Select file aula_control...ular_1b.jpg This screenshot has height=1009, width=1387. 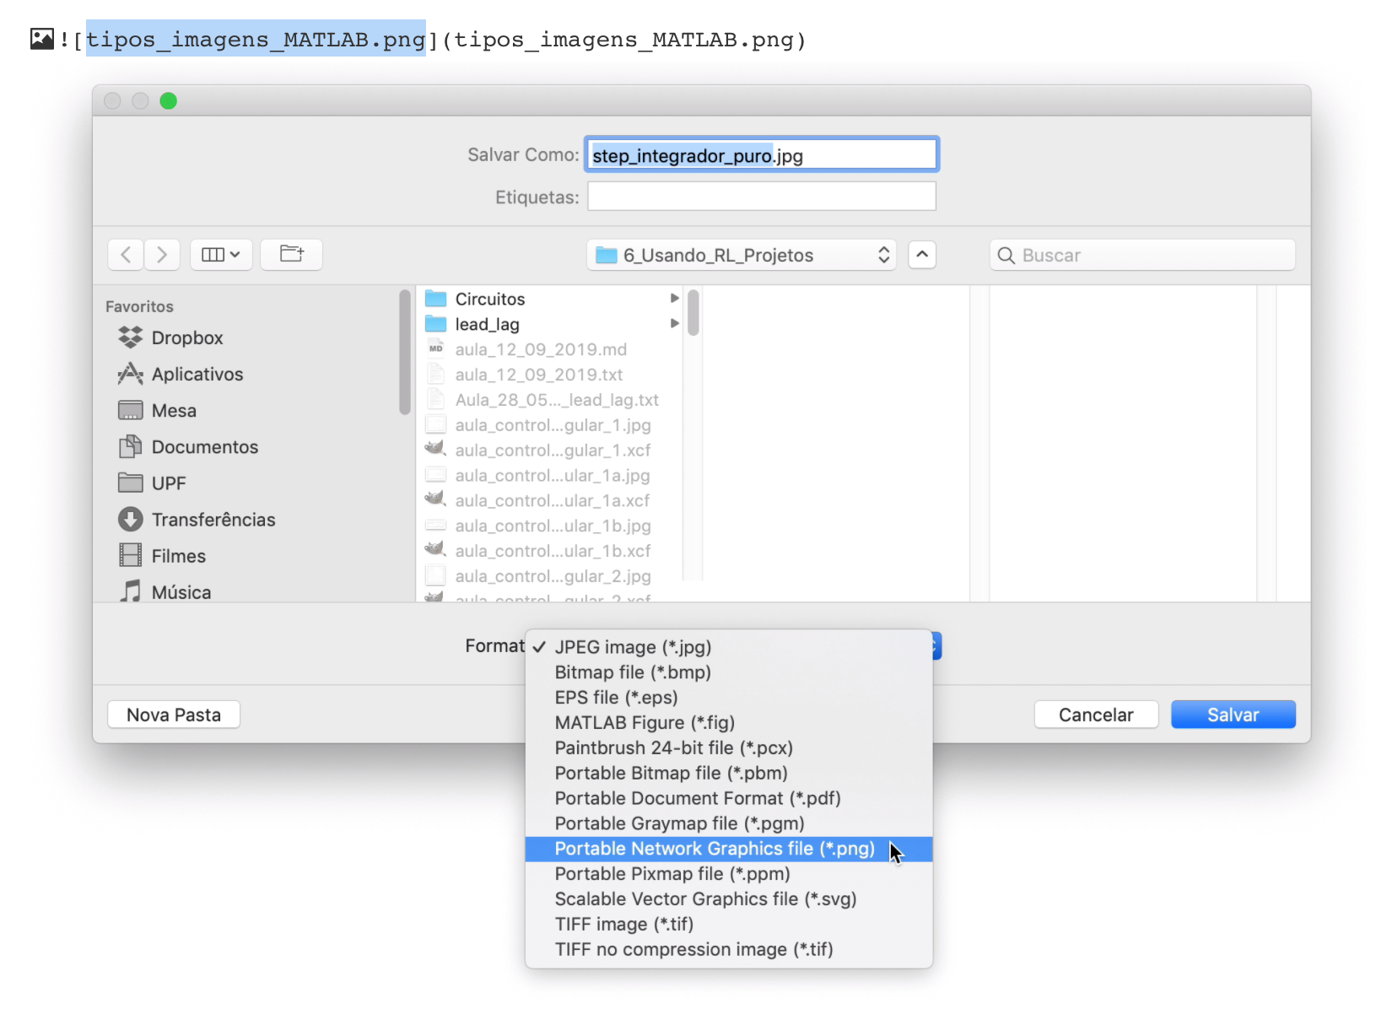(553, 526)
